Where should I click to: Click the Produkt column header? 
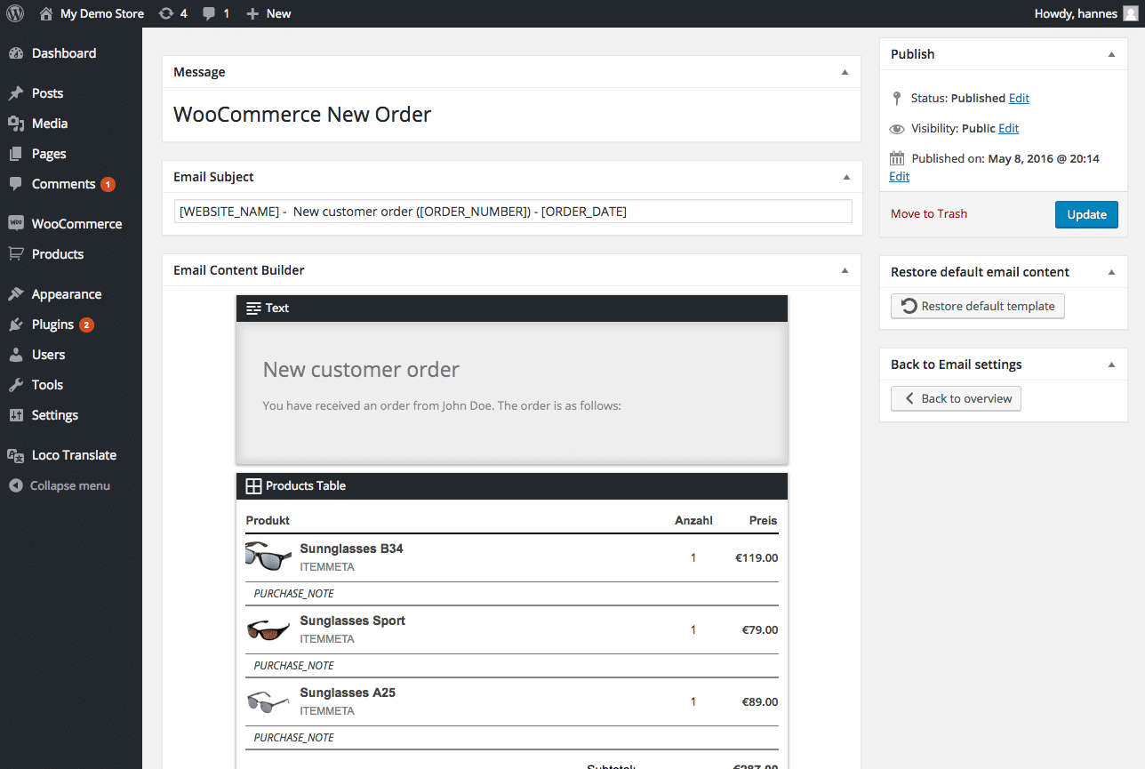point(268,520)
